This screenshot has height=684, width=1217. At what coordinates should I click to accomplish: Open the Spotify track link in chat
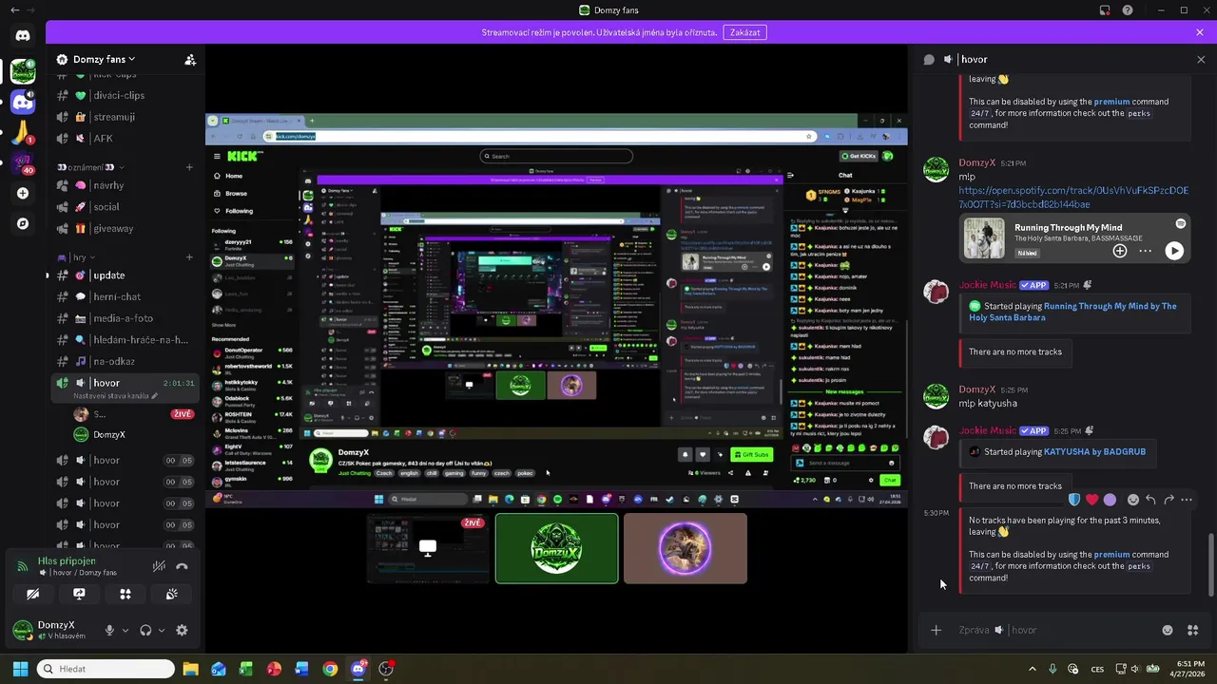click(1073, 198)
